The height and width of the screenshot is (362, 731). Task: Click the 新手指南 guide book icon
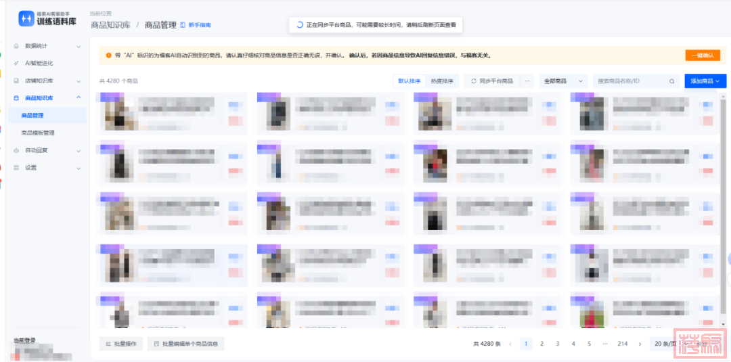(x=183, y=25)
